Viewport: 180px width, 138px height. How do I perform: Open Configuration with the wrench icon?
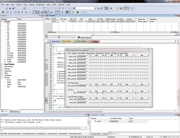pyautogui.click(x=132, y=8)
